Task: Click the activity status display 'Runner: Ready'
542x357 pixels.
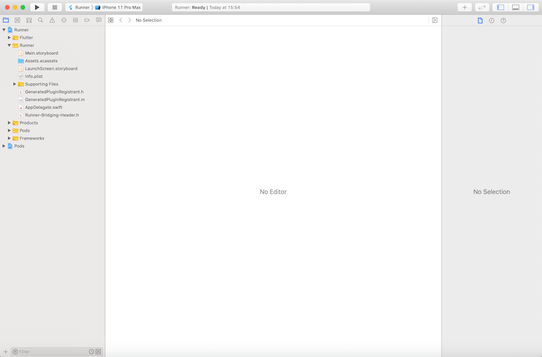Action: [x=271, y=7]
